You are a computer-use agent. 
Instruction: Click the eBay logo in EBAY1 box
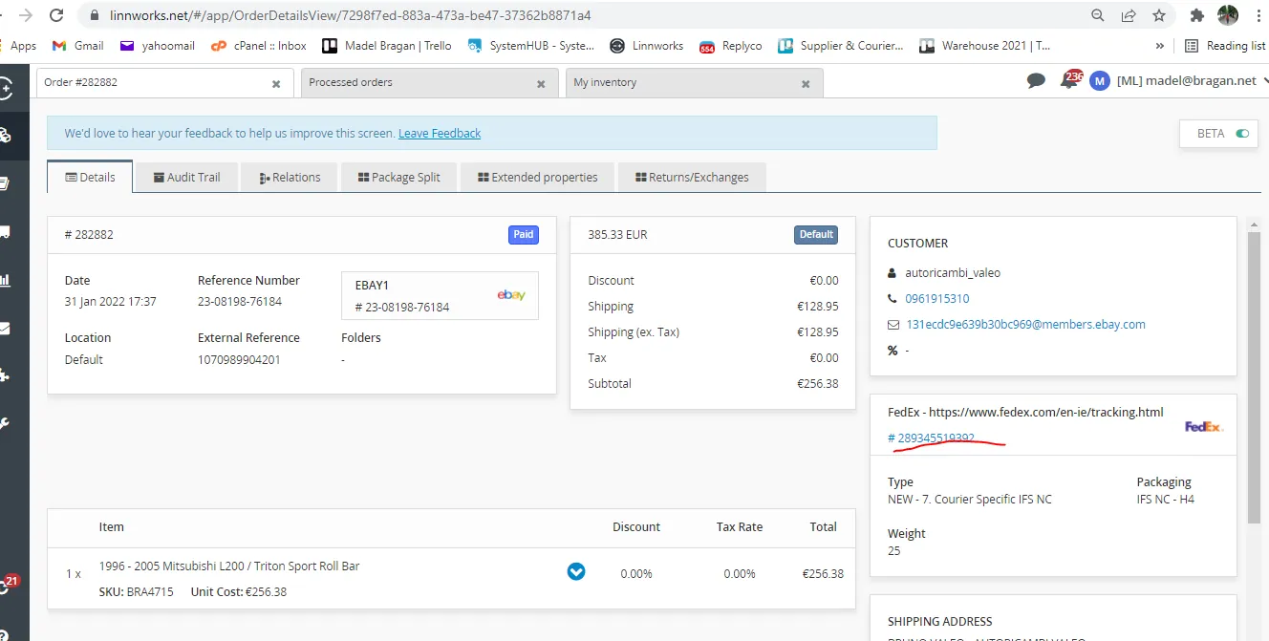[511, 295]
